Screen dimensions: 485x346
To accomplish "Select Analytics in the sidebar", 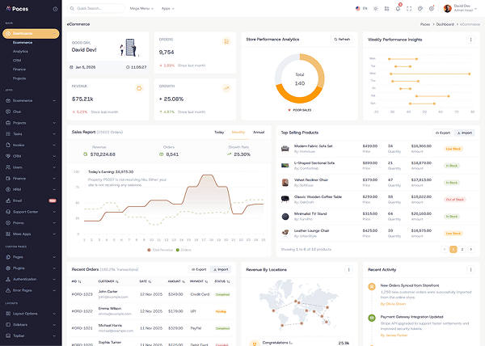I will click(x=21, y=51).
